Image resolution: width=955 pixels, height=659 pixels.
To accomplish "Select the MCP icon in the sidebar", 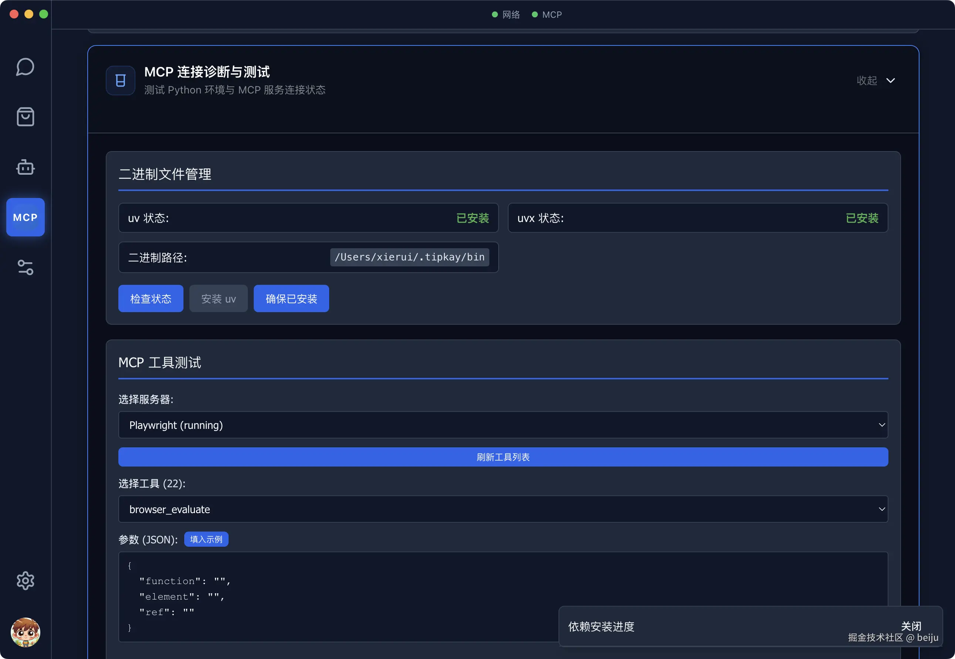I will [x=25, y=217].
